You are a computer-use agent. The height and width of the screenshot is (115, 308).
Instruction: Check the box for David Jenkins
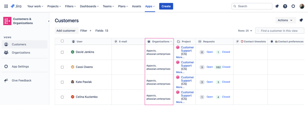[x=62, y=52]
